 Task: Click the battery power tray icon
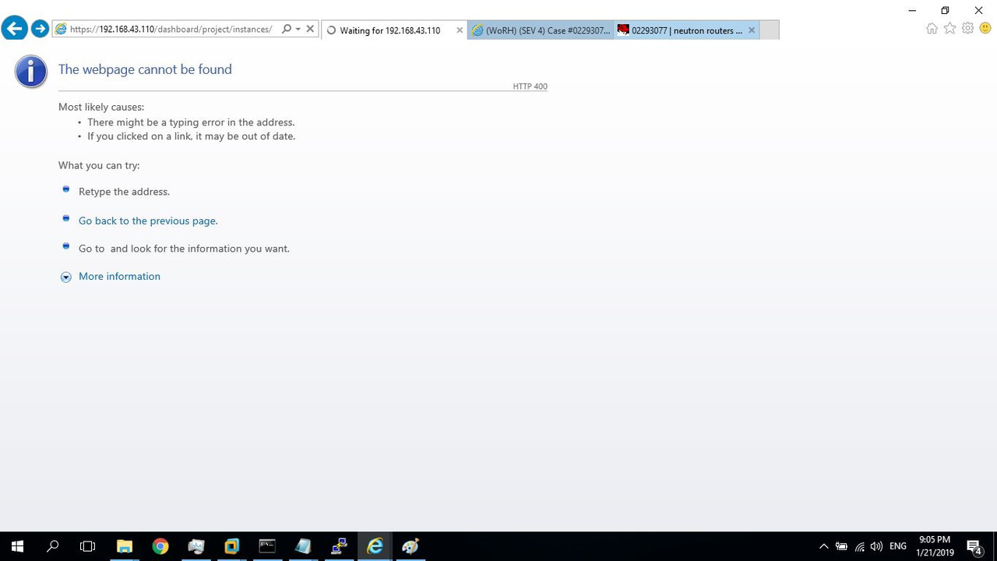842,546
